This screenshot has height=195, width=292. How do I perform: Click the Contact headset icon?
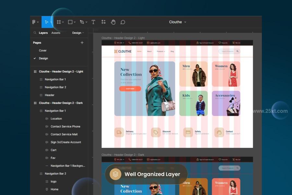pos(219,132)
